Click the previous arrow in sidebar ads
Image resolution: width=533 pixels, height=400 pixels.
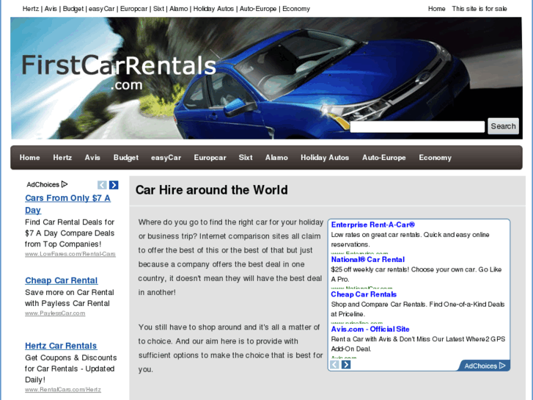coord(102,185)
